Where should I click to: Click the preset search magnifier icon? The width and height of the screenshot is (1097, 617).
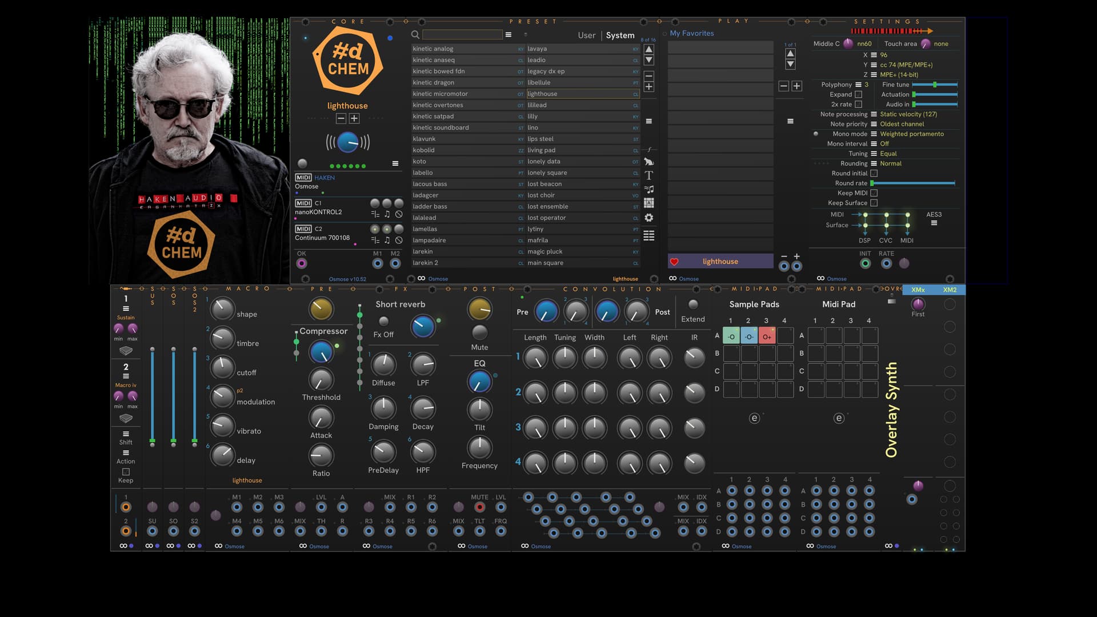[x=415, y=35]
